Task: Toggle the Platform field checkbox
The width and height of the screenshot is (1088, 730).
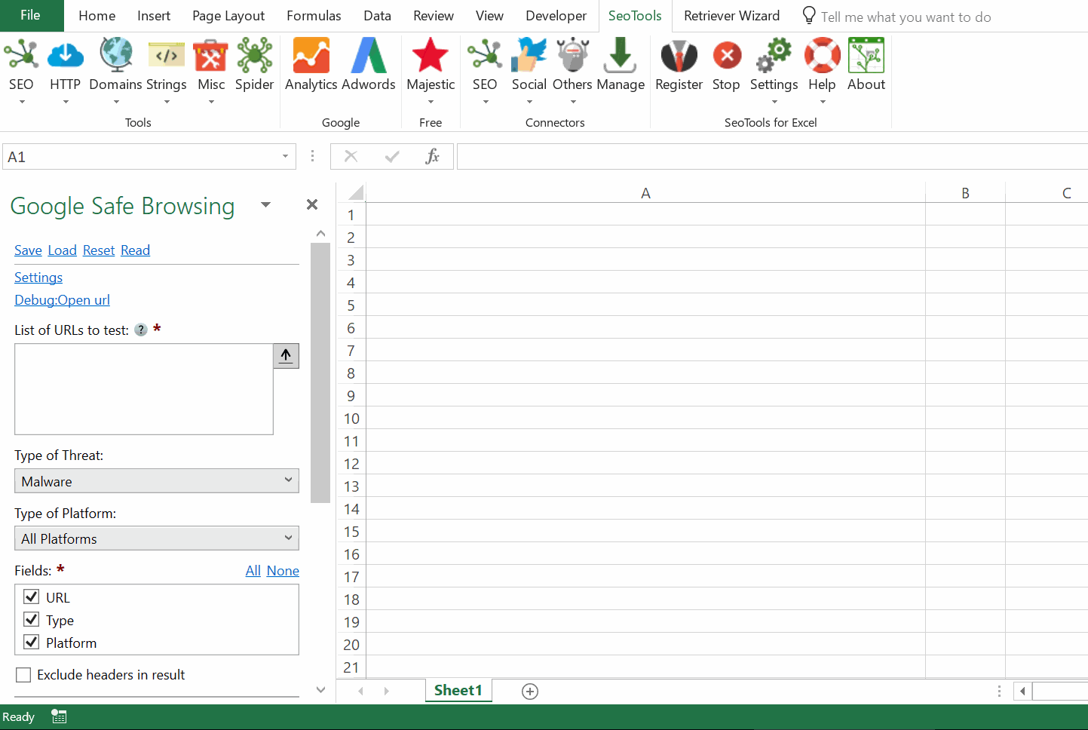Action: [32, 643]
